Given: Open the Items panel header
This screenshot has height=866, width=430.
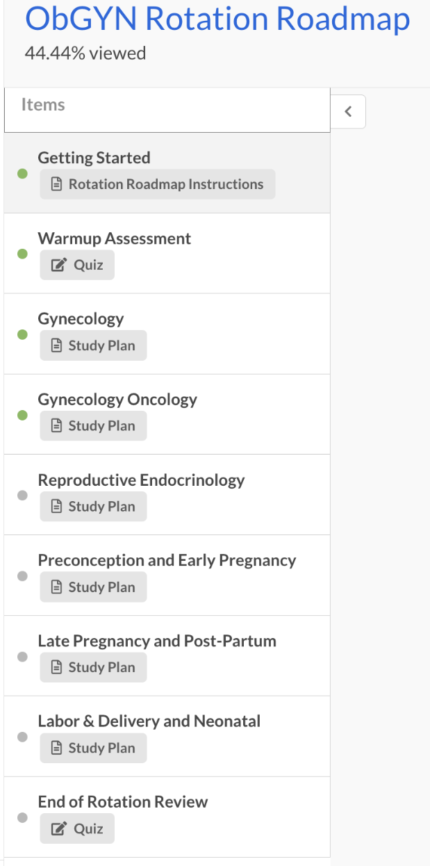Looking at the screenshot, I should click(44, 104).
